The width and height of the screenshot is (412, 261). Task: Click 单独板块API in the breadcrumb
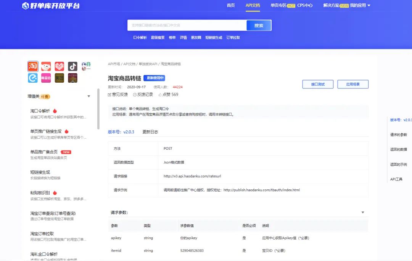tap(148, 64)
